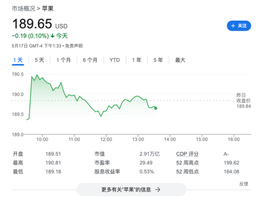Click the 昨日收盘价 189.84 reference label
Screen dimensions: 268x201
click(x=244, y=100)
